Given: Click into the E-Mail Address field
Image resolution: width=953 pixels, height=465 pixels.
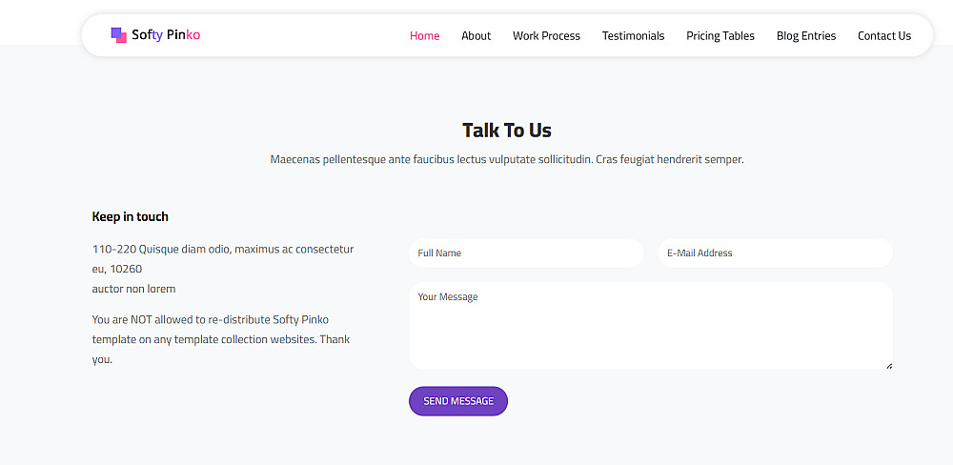Looking at the screenshot, I should (x=775, y=253).
